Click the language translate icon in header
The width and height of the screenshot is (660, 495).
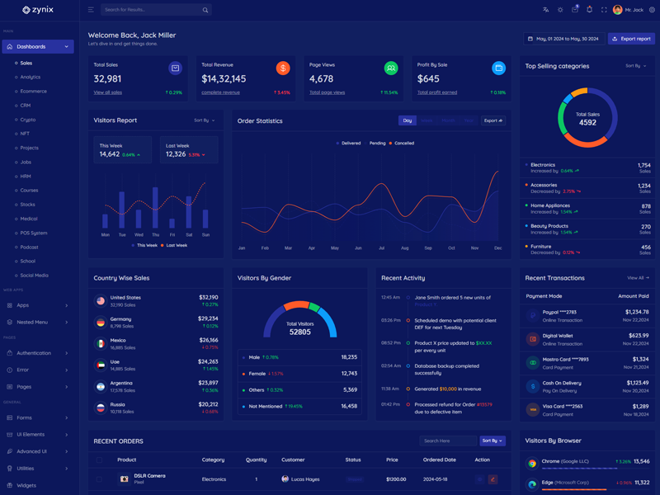[545, 10]
